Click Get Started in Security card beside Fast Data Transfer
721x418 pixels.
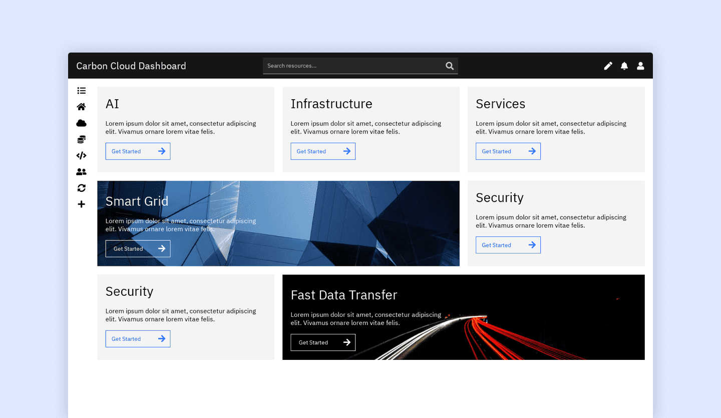click(138, 339)
